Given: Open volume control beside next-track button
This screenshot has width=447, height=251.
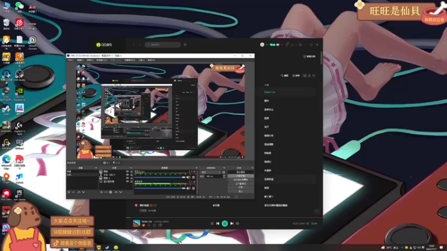Looking at the screenshot, I should tap(237, 224).
